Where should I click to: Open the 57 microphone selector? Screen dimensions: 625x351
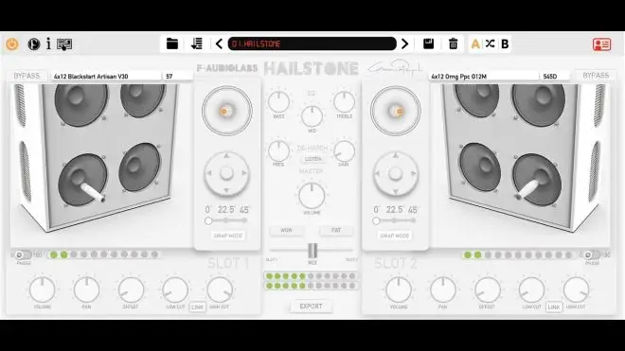177,76
